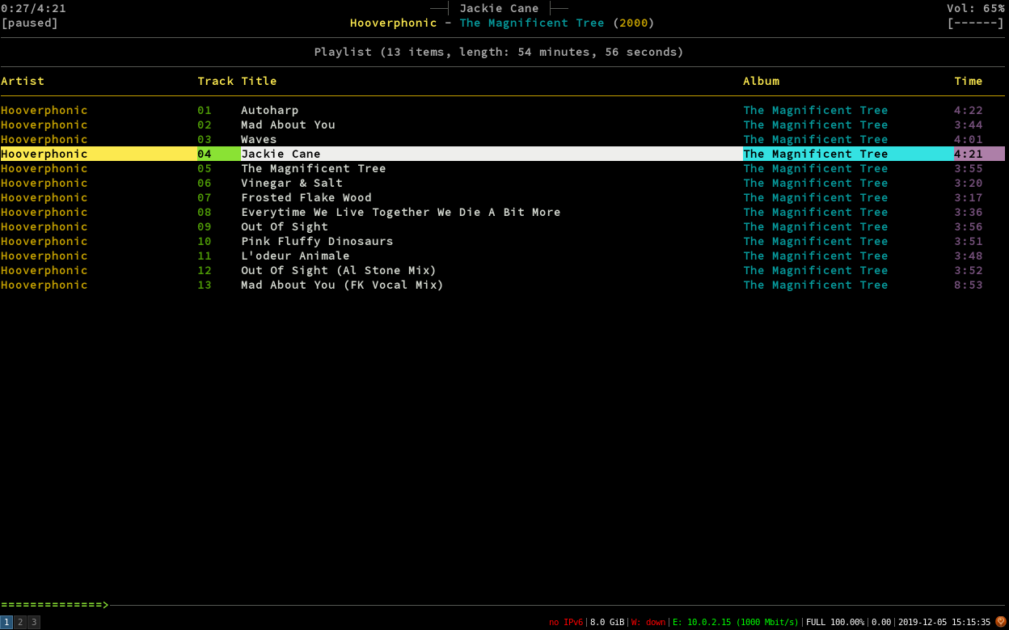The height and width of the screenshot is (630, 1009).
Task: Click The Magnificent Tree in now-playing header
Action: point(532,23)
